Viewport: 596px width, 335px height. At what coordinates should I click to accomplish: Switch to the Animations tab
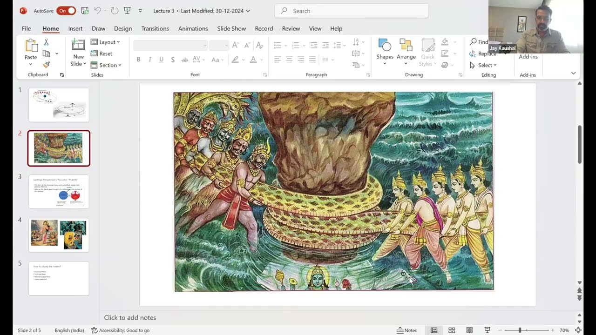click(x=193, y=28)
